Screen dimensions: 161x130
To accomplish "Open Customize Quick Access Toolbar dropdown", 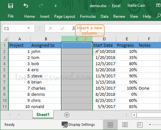I will 55,6.
